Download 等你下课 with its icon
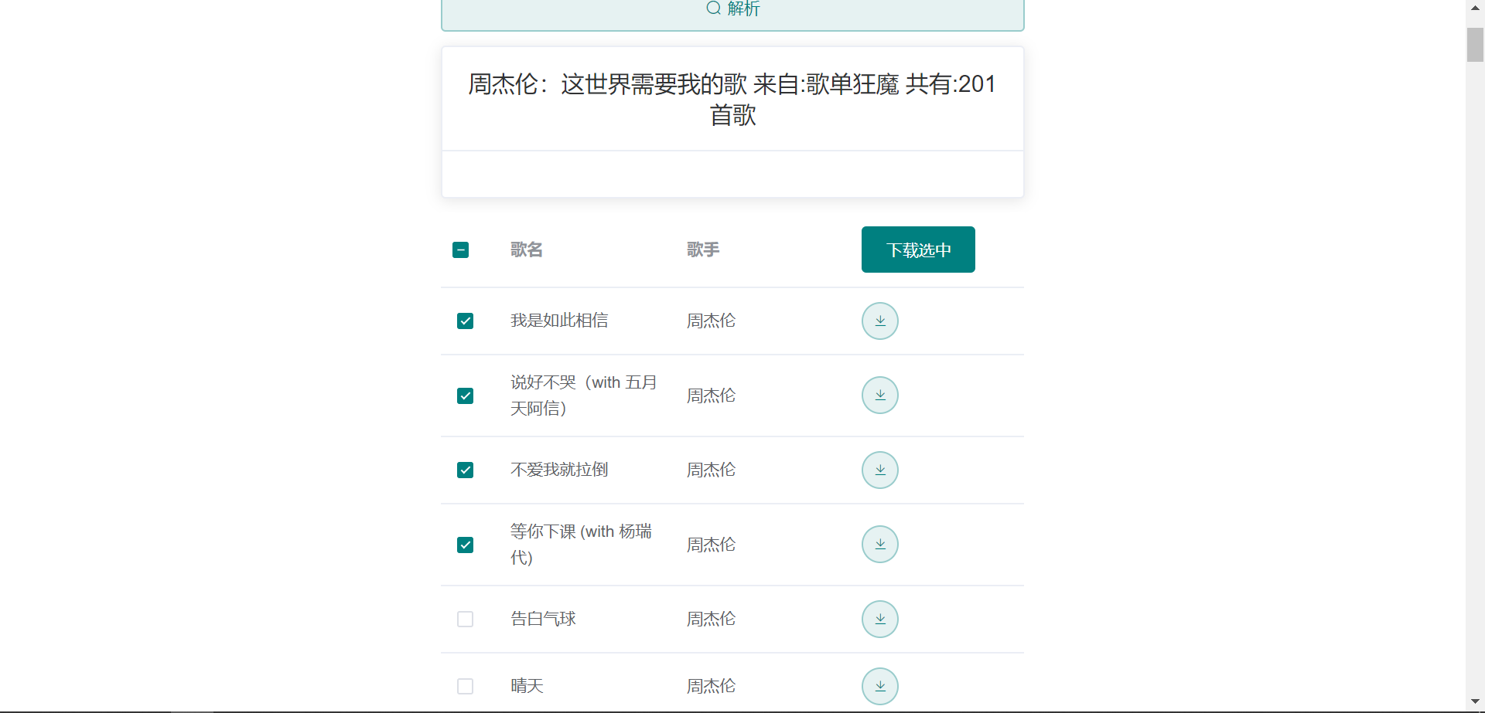 pyautogui.click(x=879, y=545)
